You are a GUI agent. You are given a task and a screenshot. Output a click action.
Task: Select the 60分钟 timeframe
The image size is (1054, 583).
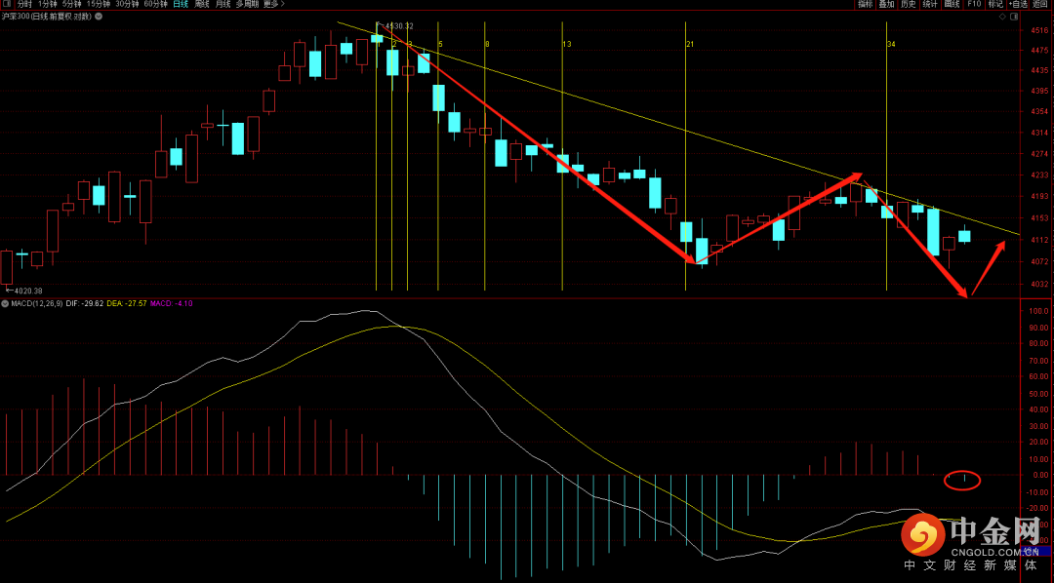tap(155, 5)
